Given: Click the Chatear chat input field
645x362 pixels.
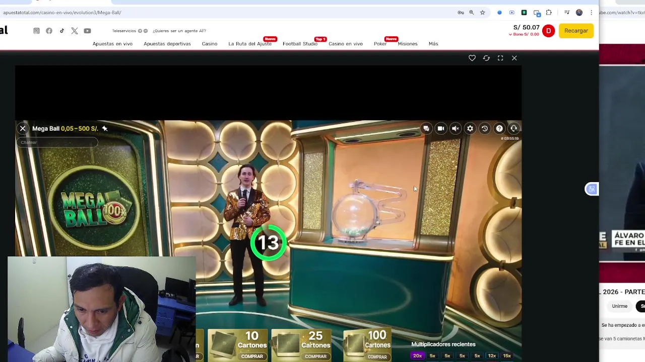Looking at the screenshot, I should click(x=57, y=142).
